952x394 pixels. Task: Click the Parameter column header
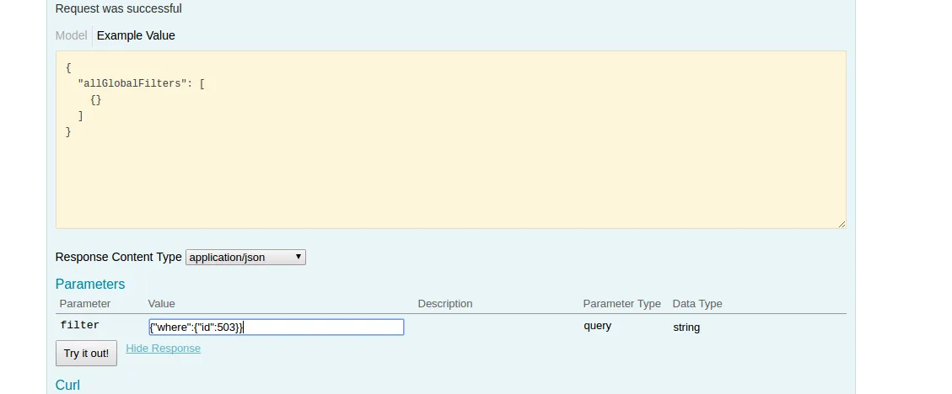[85, 303]
